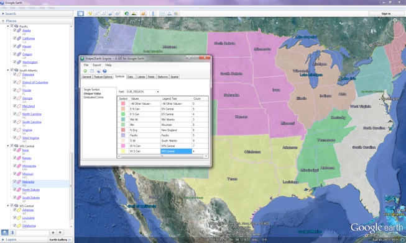The height and width of the screenshot is (243, 406).
Task: Click the sunlight toolbar icon
Action: [134, 14]
